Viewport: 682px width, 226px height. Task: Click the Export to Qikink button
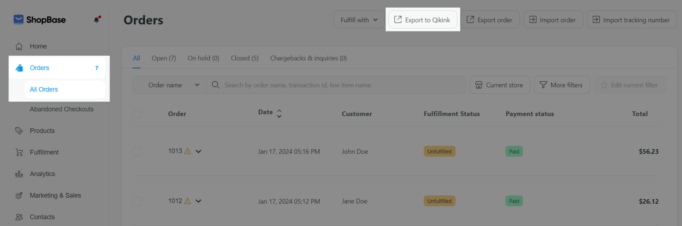coord(422,20)
